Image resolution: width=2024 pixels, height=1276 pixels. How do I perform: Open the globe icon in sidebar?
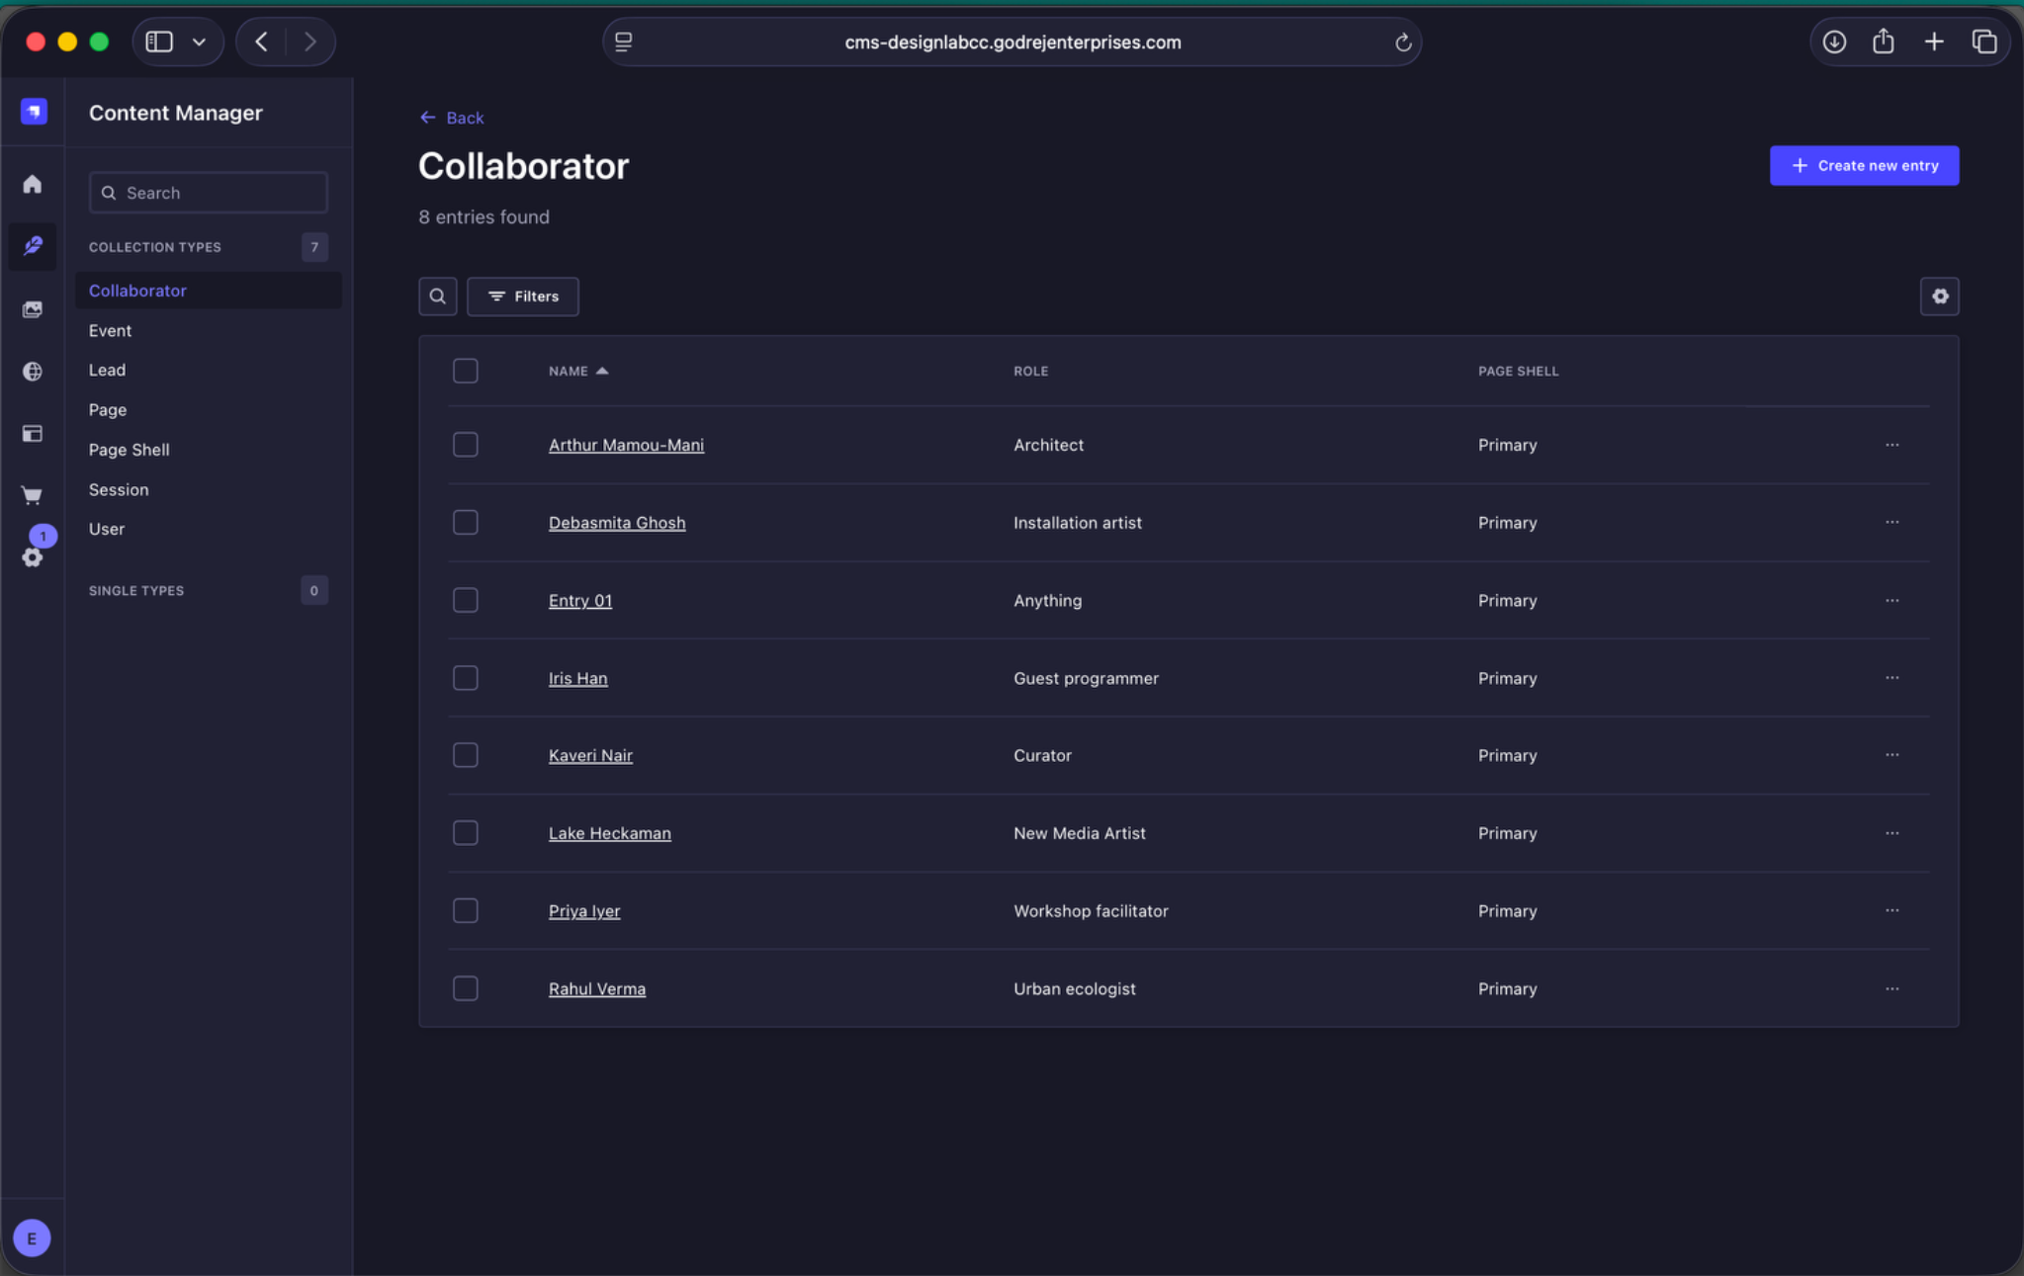(x=33, y=372)
